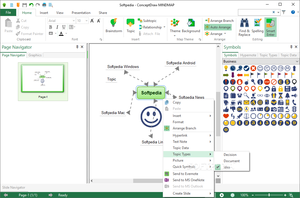300x198 pixels.
Task: Switch to the Insert ribbon tab
Action: (x=44, y=13)
